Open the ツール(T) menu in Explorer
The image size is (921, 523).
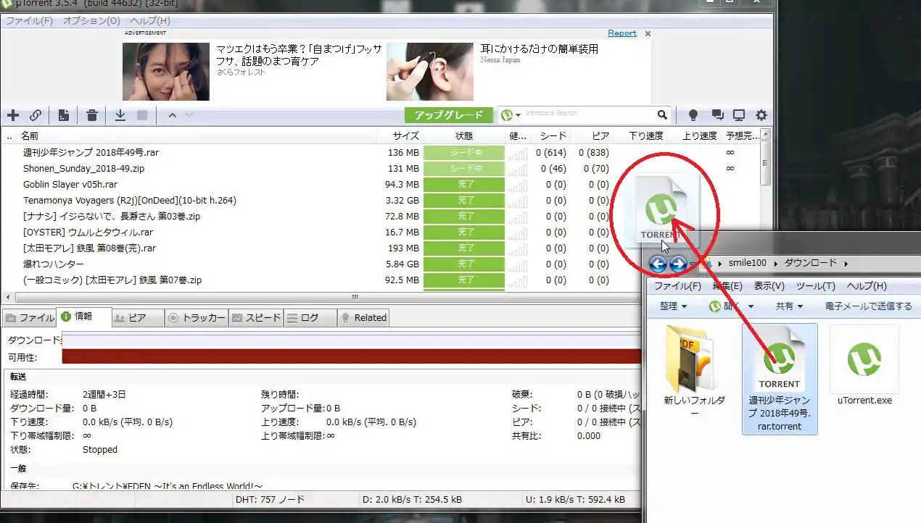coord(815,286)
